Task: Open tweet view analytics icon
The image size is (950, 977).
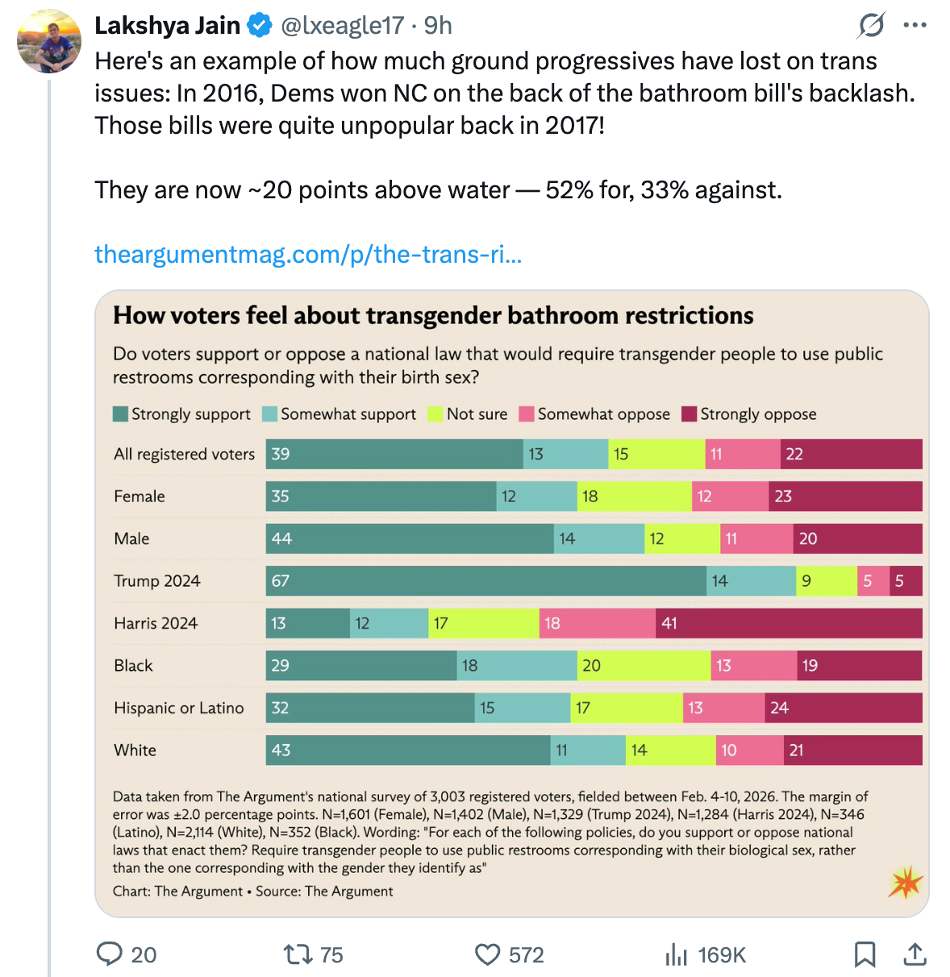Action: pyautogui.click(x=676, y=955)
